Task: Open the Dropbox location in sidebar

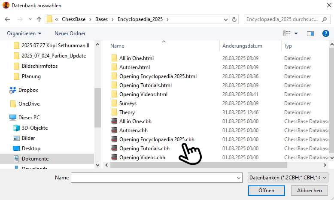Action: (x=28, y=90)
